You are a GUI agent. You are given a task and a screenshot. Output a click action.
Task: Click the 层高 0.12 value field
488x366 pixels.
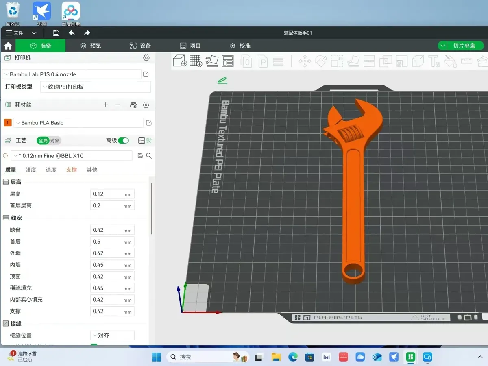click(x=112, y=194)
